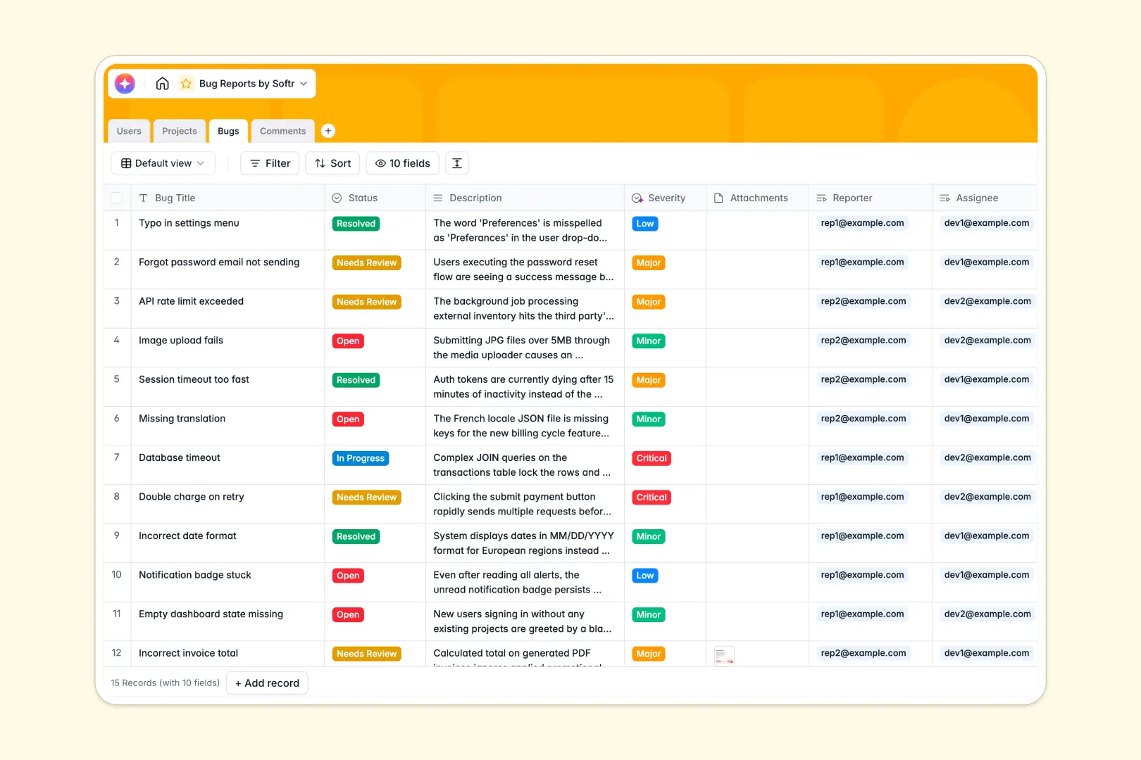Image resolution: width=1141 pixels, height=760 pixels.
Task: Click the Attachments column header
Action: click(x=758, y=198)
